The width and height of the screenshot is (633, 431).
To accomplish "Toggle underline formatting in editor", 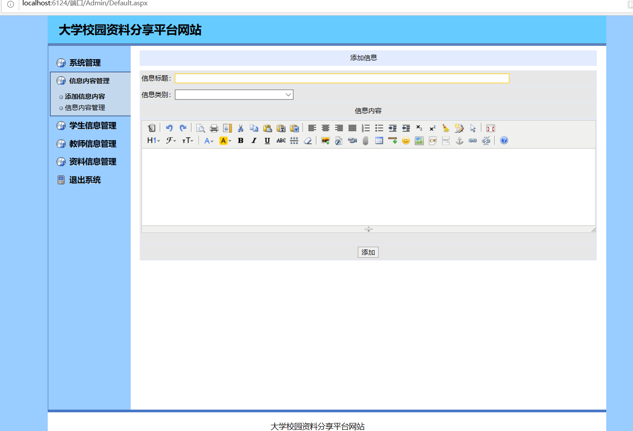I will [x=267, y=141].
